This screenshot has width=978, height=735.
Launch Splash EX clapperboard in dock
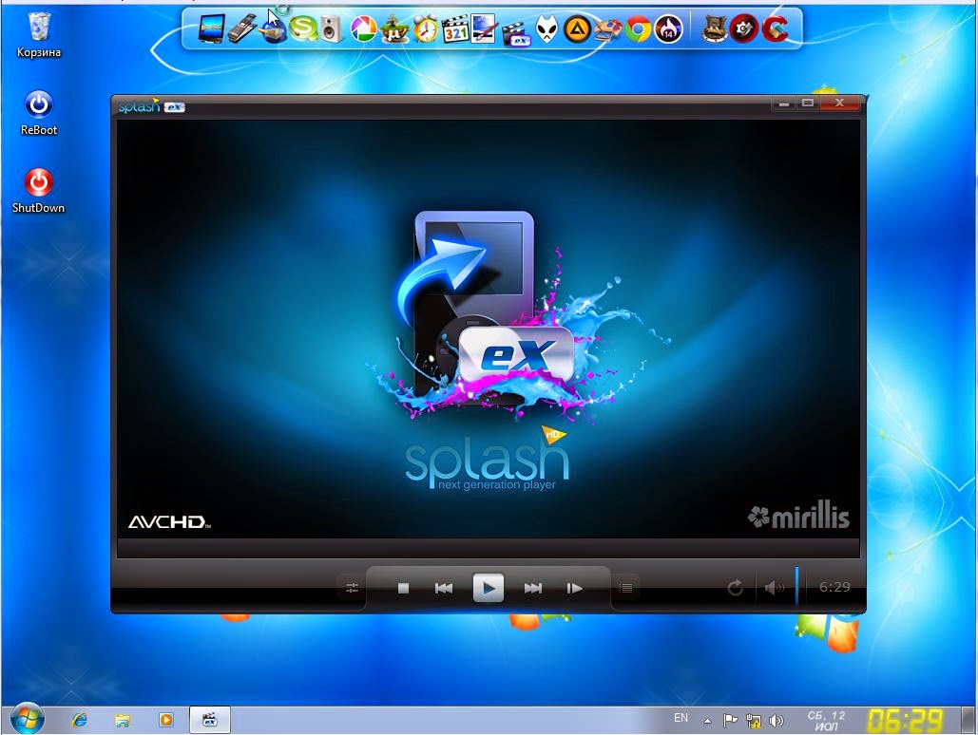click(x=516, y=32)
